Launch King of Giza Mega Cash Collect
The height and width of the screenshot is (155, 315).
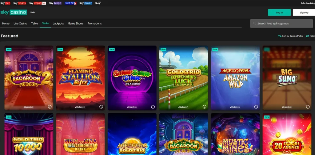click(x=80, y=134)
